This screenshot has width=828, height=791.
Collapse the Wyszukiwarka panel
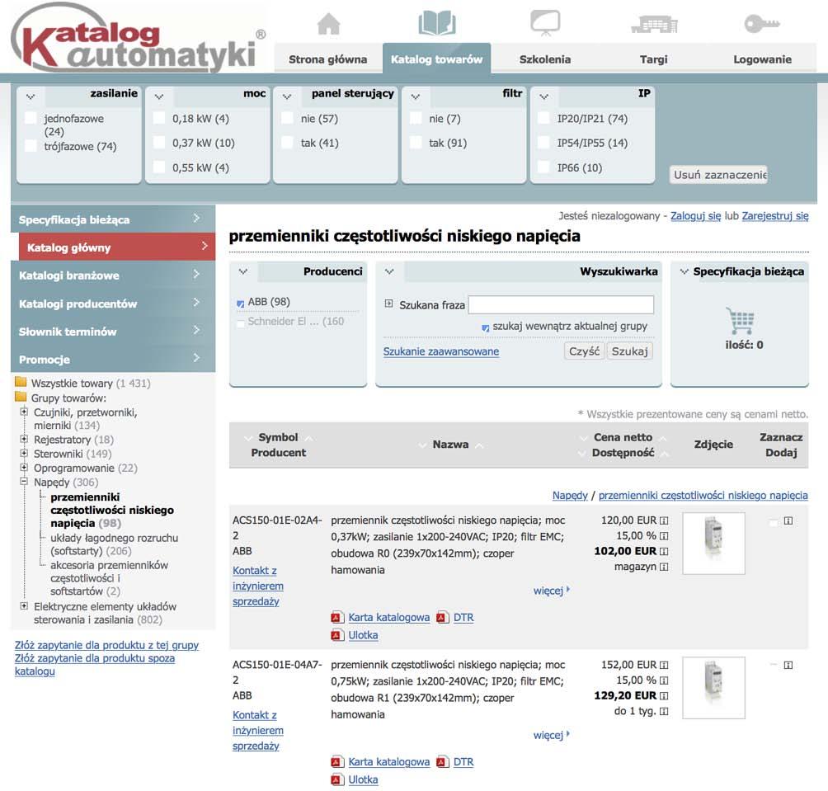(389, 271)
